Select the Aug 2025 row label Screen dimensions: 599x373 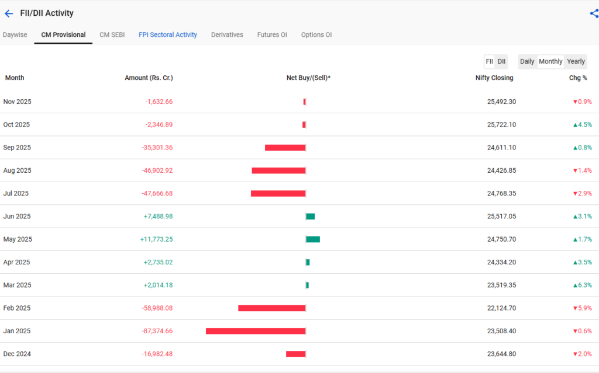(17, 170)
